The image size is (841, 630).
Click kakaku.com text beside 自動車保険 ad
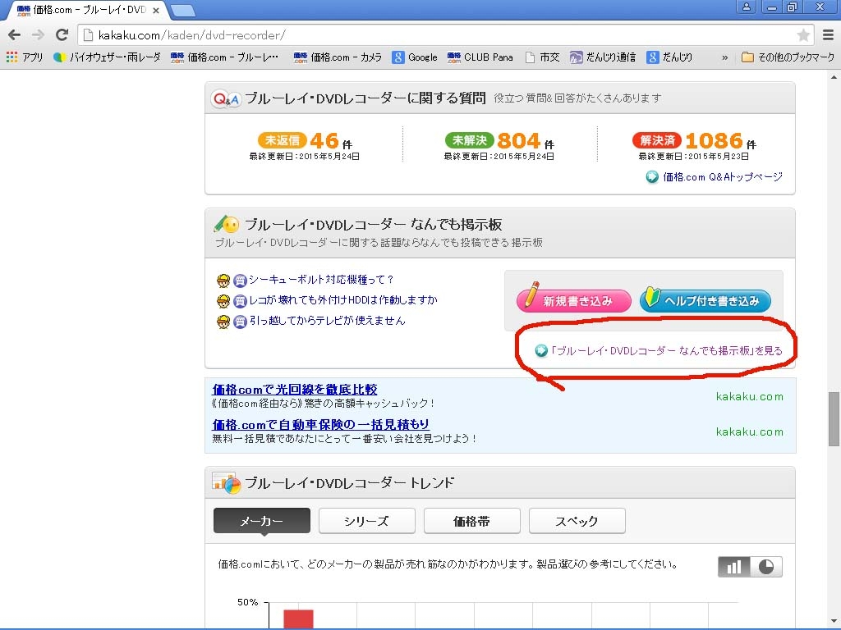click(x=749, y=431)
